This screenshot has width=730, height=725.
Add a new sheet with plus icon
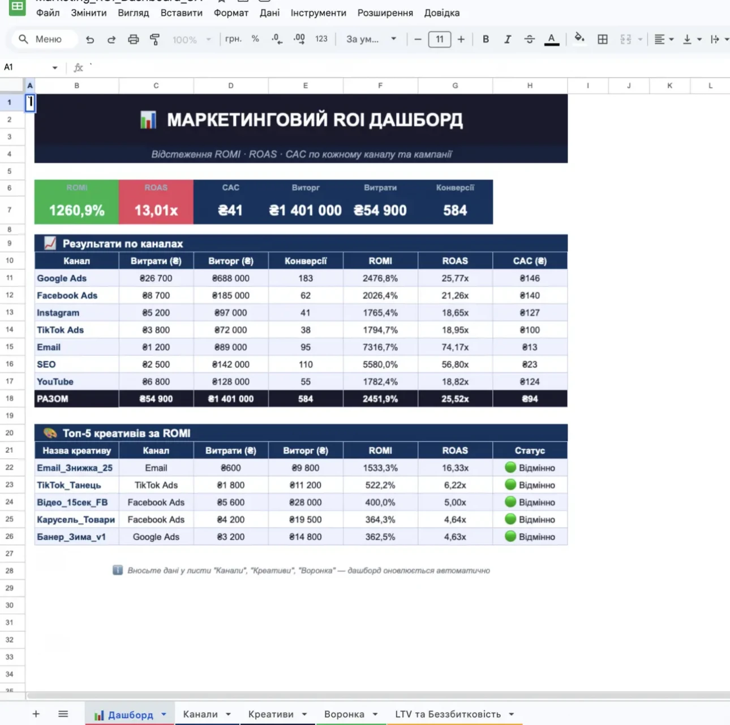pos(36,714)
